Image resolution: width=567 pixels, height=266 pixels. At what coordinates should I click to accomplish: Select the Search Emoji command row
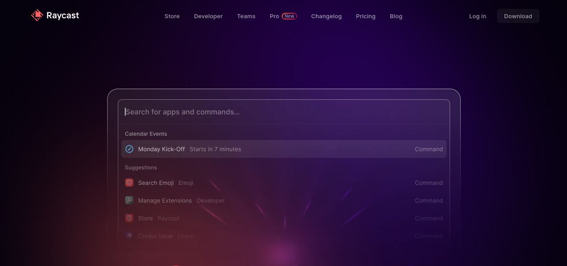pos(283,183)
